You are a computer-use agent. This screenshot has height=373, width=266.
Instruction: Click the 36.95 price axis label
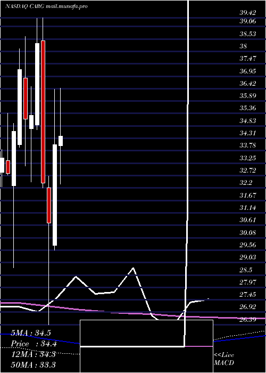[248, 71]
